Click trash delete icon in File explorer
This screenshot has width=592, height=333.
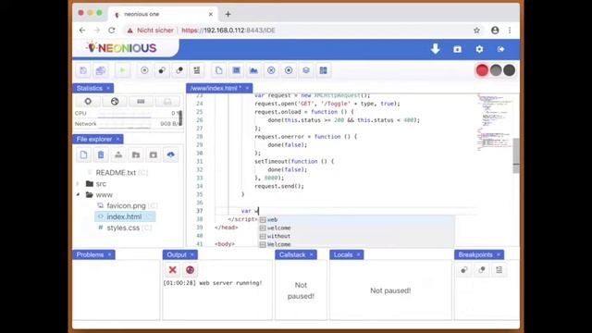pos(101,154)
